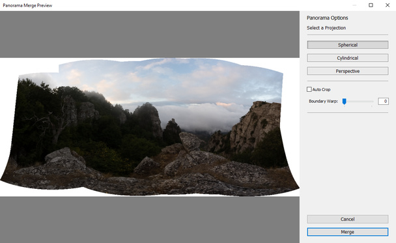Cancel the panorama merge
The width and height of the screenshot is (396, 243).
348,219
